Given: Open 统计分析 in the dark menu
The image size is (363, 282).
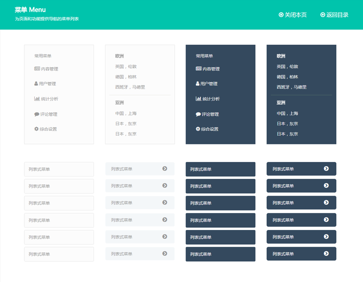Looking at the screenshot, I should (211, 99).
